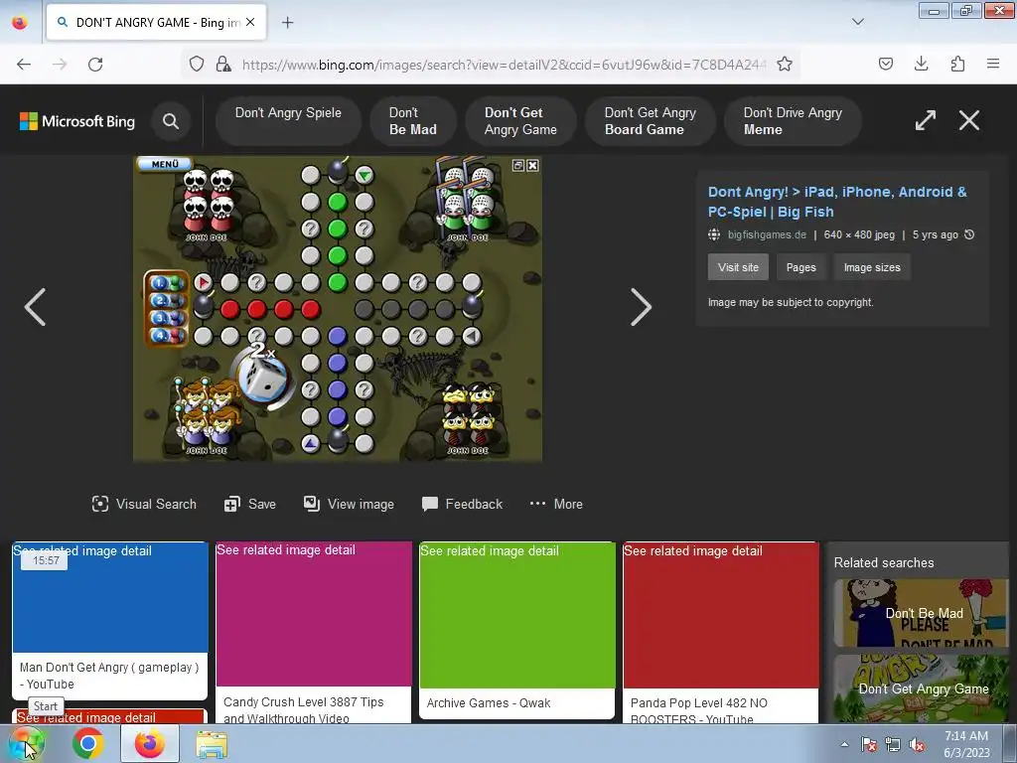Expand image viewer to full screen
Viewport: 1017px width, 763px height.
click(x=925, y=120)
